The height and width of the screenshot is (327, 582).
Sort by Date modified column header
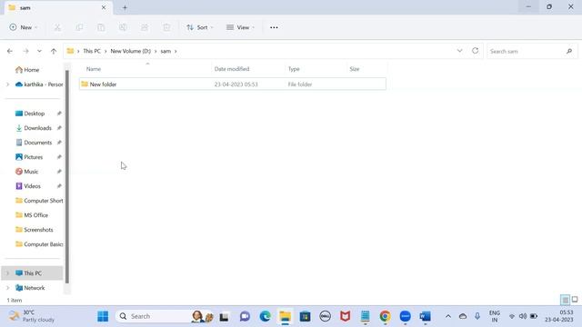pos(232,69)
